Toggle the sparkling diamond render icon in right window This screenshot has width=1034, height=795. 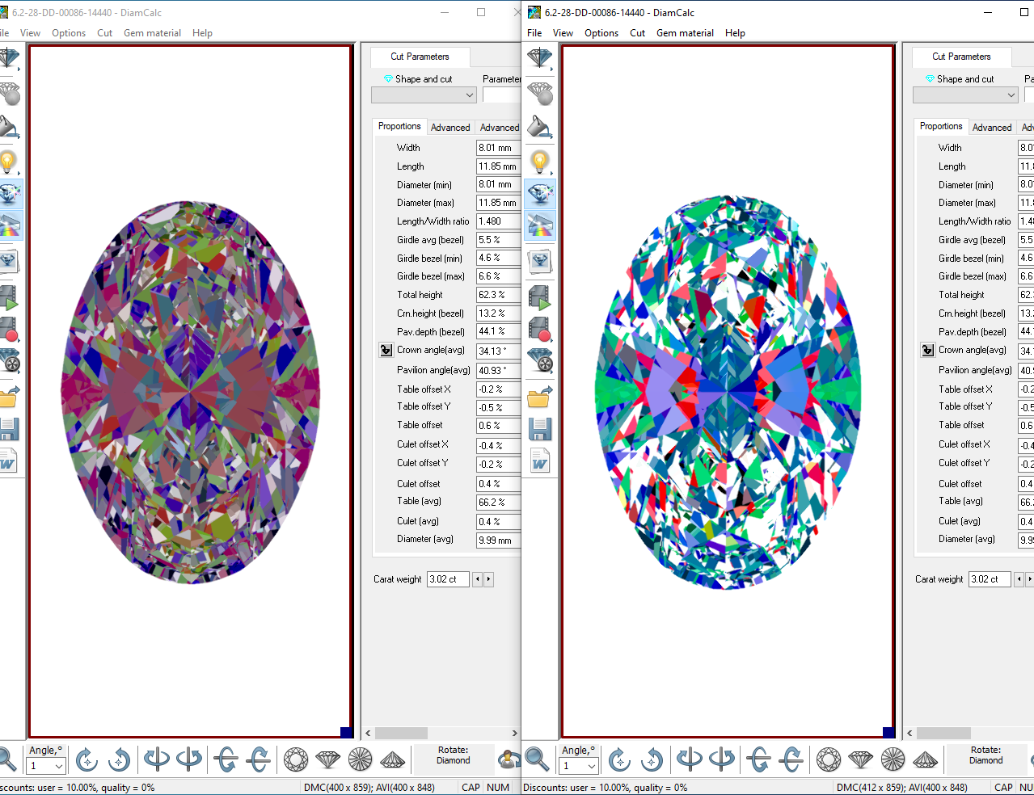pos(539,193)
